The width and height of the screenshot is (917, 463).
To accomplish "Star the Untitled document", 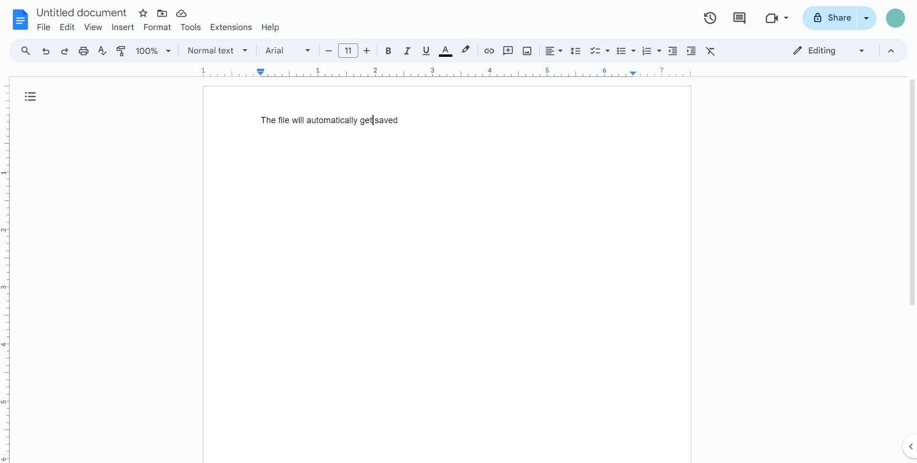I will [143, 13].
